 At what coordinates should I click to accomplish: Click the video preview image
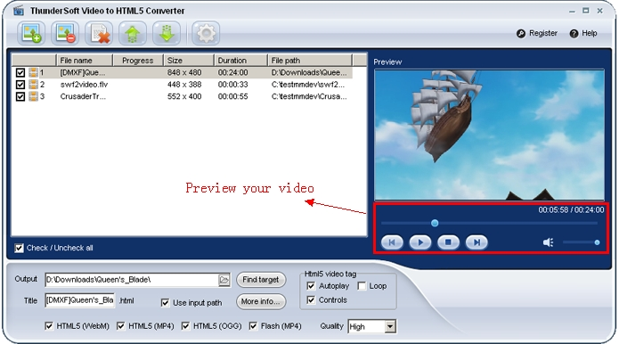pyautogui.click(x=489, y=135)
